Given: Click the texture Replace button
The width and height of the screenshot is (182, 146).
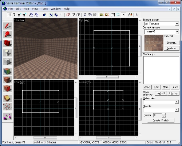Looking at the screenshot, I should pos(171,48).
